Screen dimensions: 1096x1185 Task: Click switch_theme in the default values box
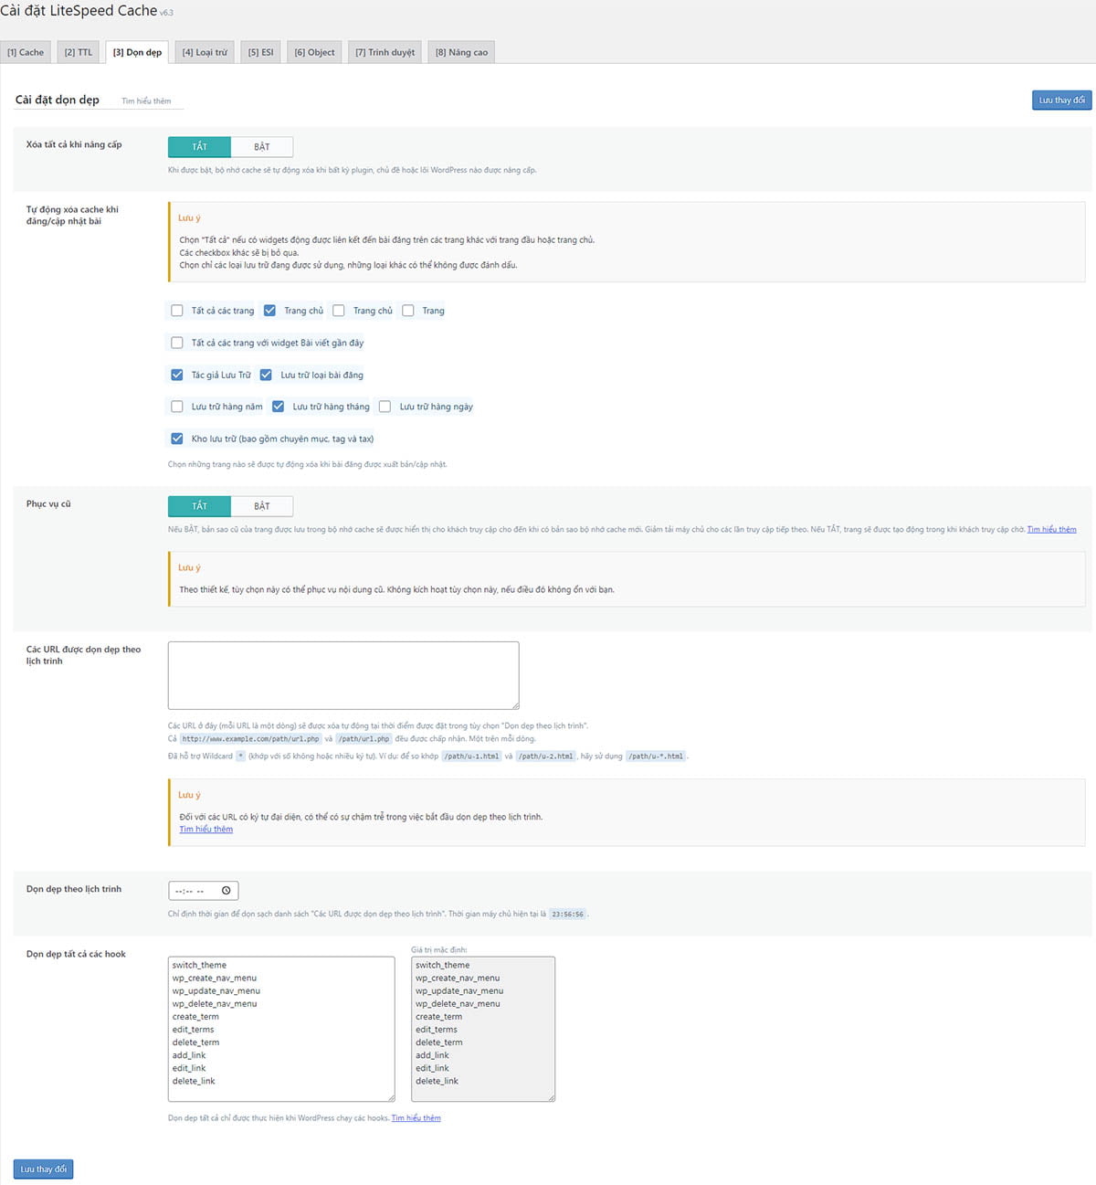point(442,965)
